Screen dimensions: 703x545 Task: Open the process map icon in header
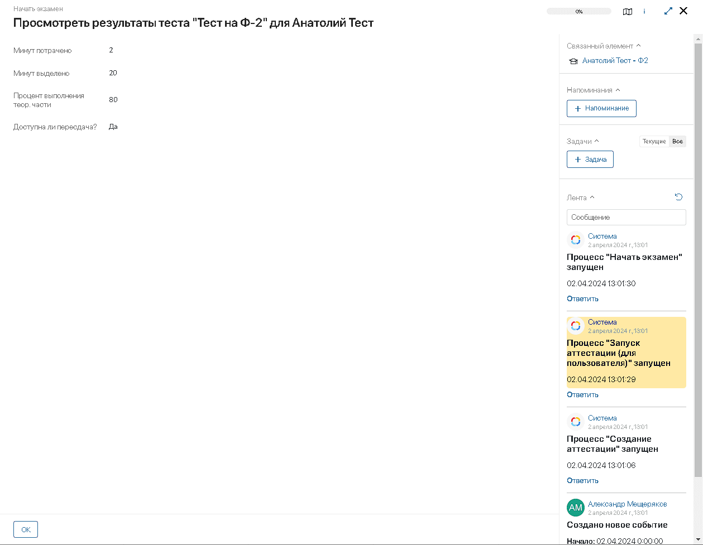(628, 11)
